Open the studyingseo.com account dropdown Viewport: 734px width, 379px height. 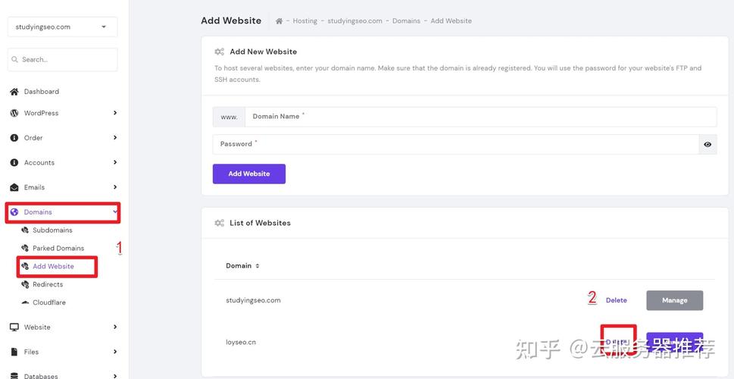point(62,27)
